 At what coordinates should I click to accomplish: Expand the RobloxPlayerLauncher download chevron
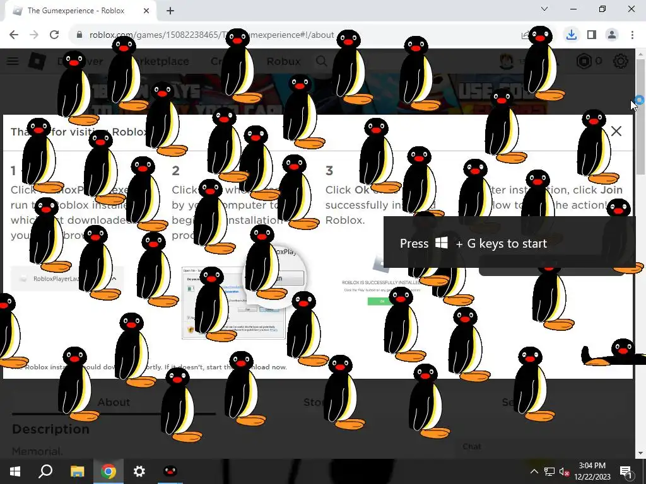(114, 279)
